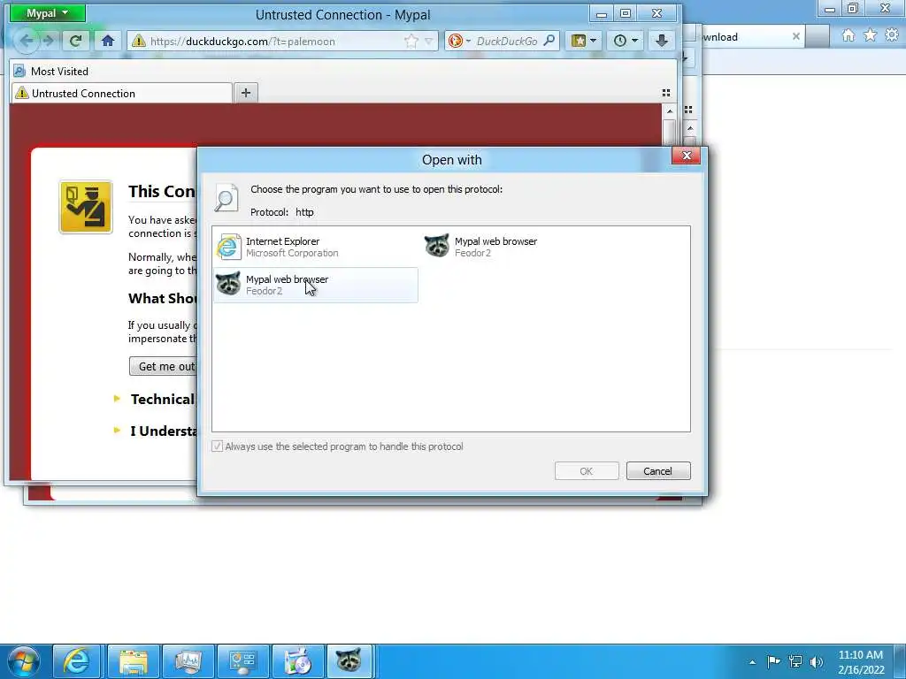The height and width of the screenshot is (679, 906).
Task: Show all tabs using the grid icon
Action: pos(666,93)
